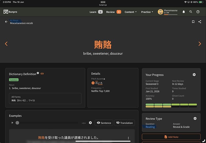This screenshot has height=143, width=206.
Task: Go back with the left arrow
Action: (x=6, y=22)
